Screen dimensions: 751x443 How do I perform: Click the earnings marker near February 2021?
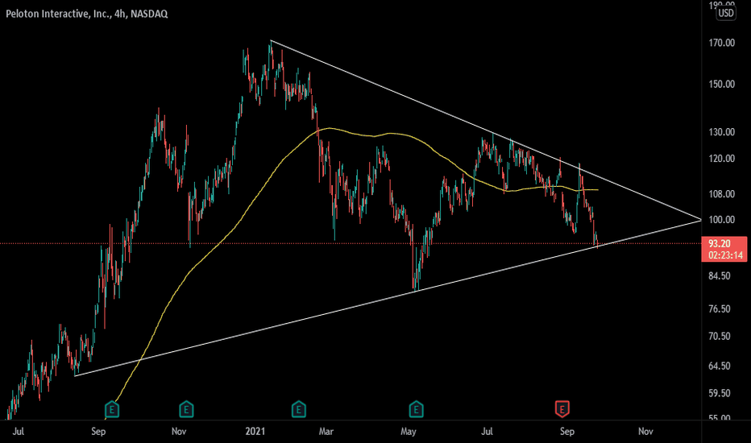[299, 409]
